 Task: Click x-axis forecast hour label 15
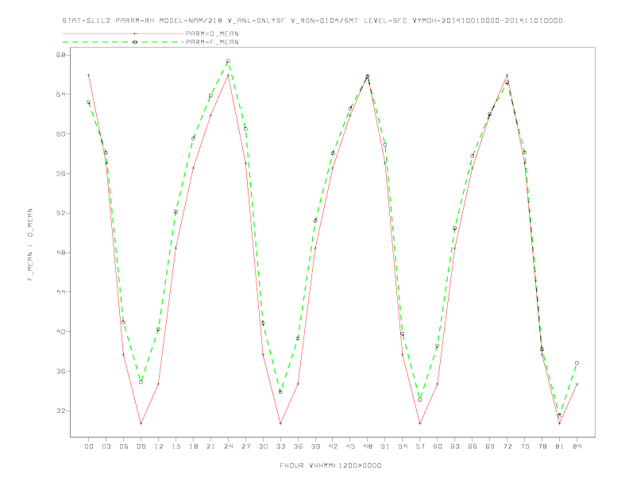tap(176, 446)
